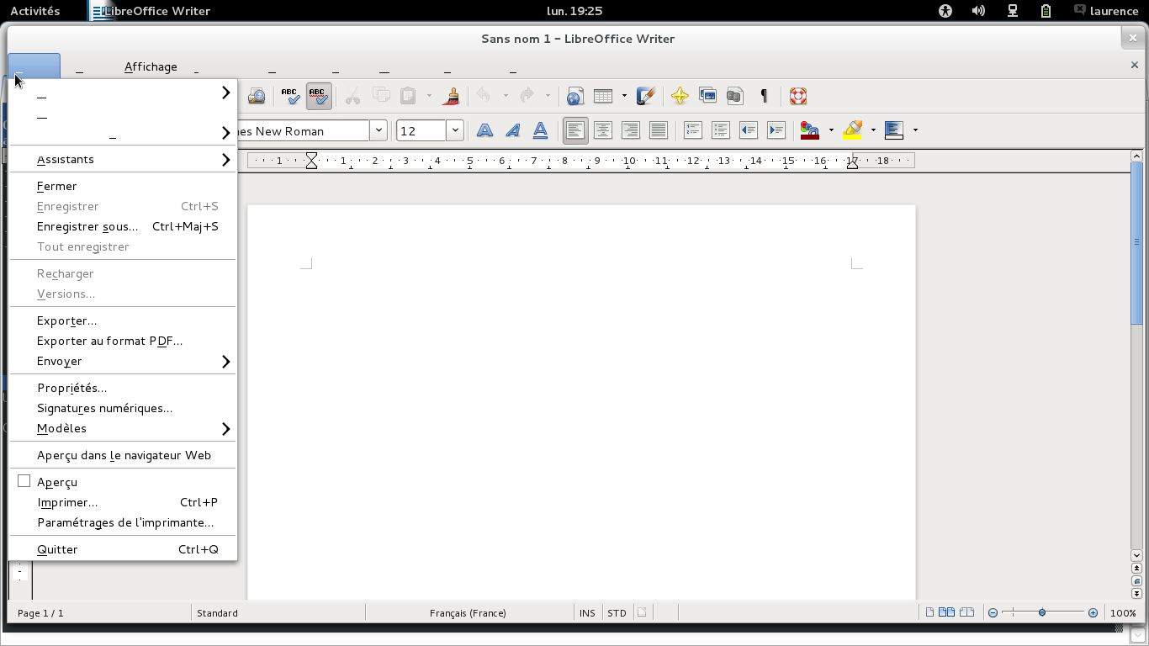Open LibreOffice Help lifebuoy icon

click(798, 96)
